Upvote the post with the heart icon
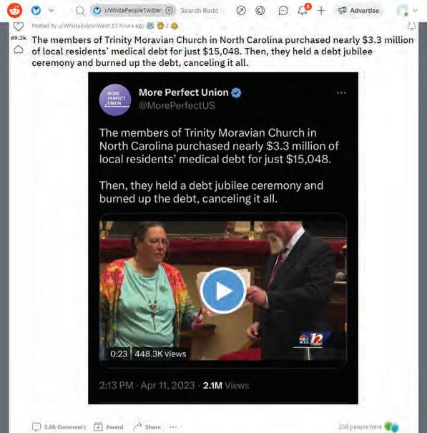 (18, 26)
